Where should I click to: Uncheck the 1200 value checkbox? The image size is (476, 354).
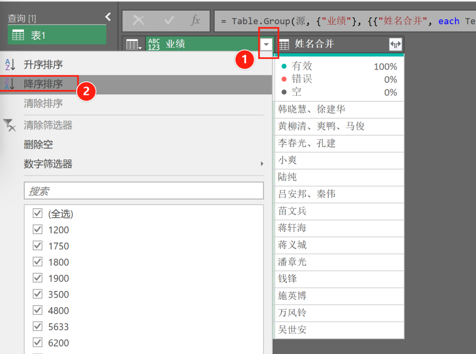37,229
